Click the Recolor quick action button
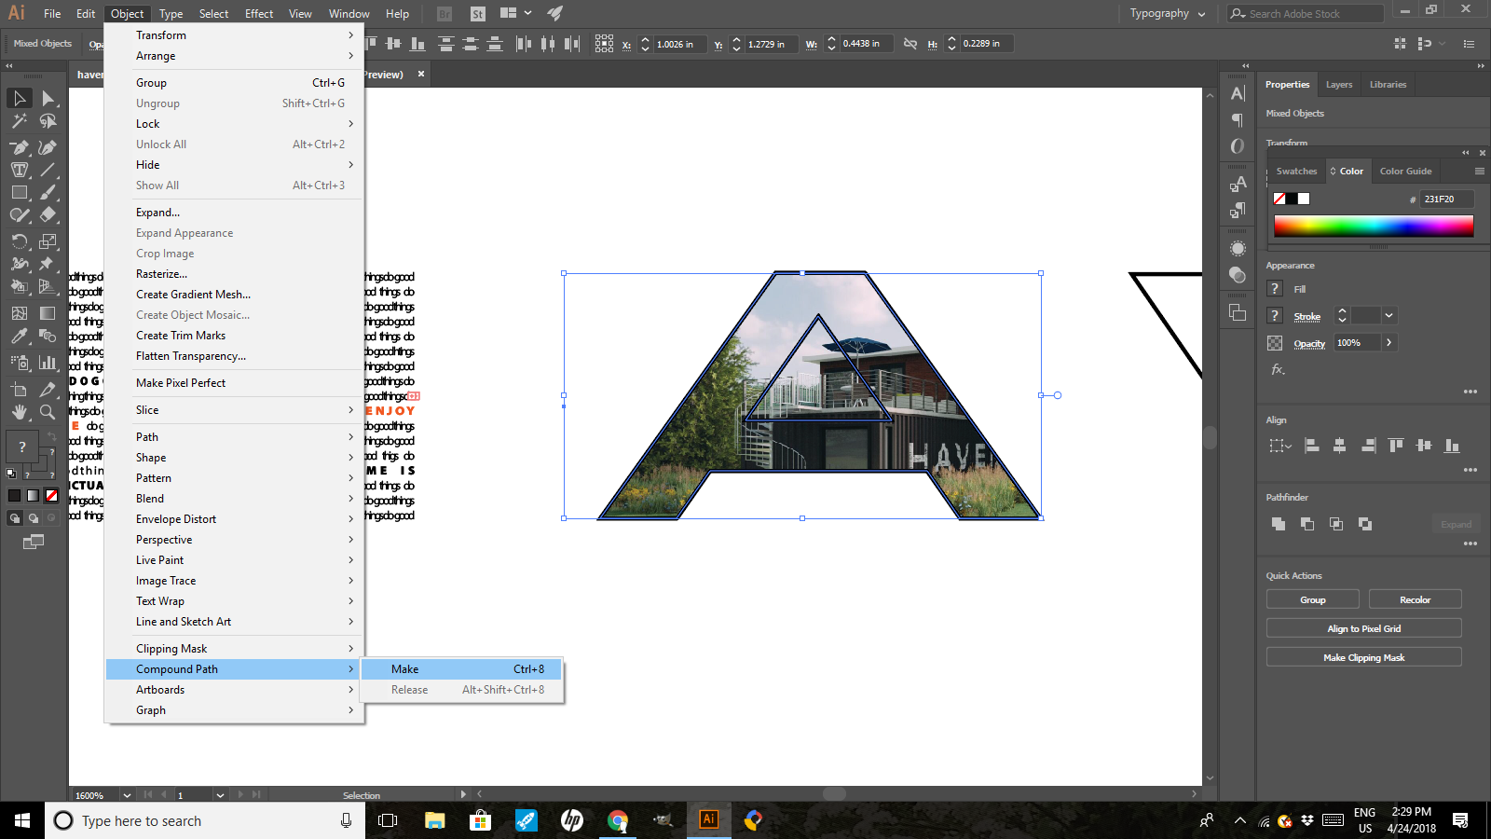 point(1415,600)
